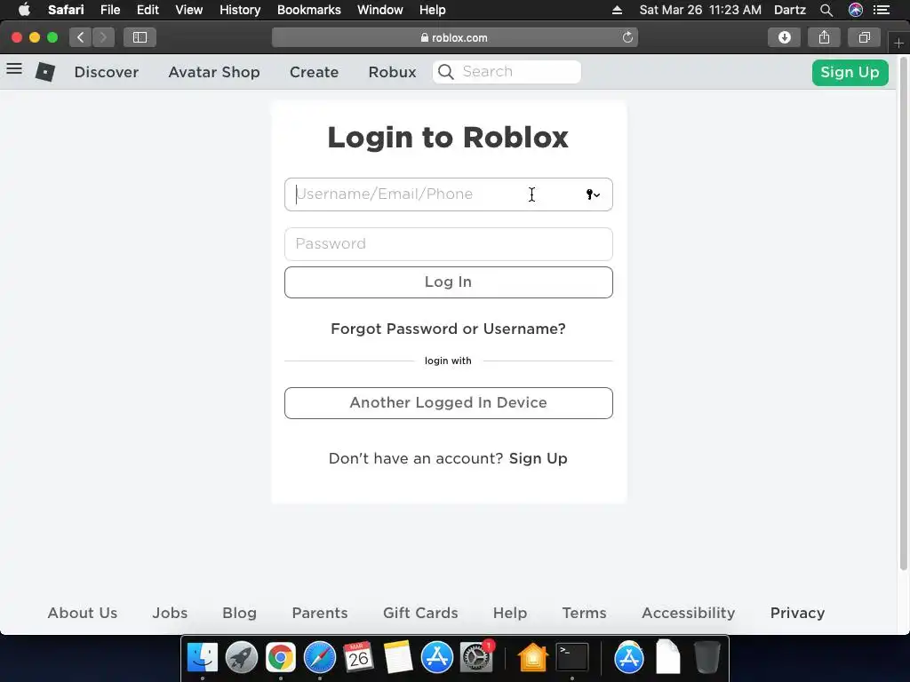Open the History menu
The image size is (910, 682).
[240, 10]
